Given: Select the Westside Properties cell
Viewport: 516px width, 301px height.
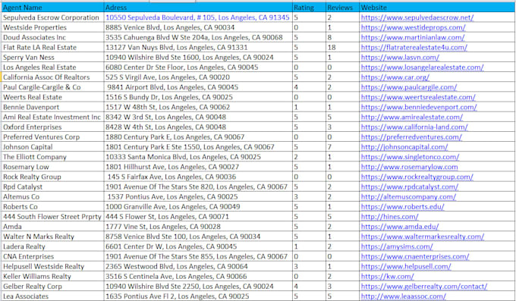Looking at the screenshot, I should (x=52, y=27).
